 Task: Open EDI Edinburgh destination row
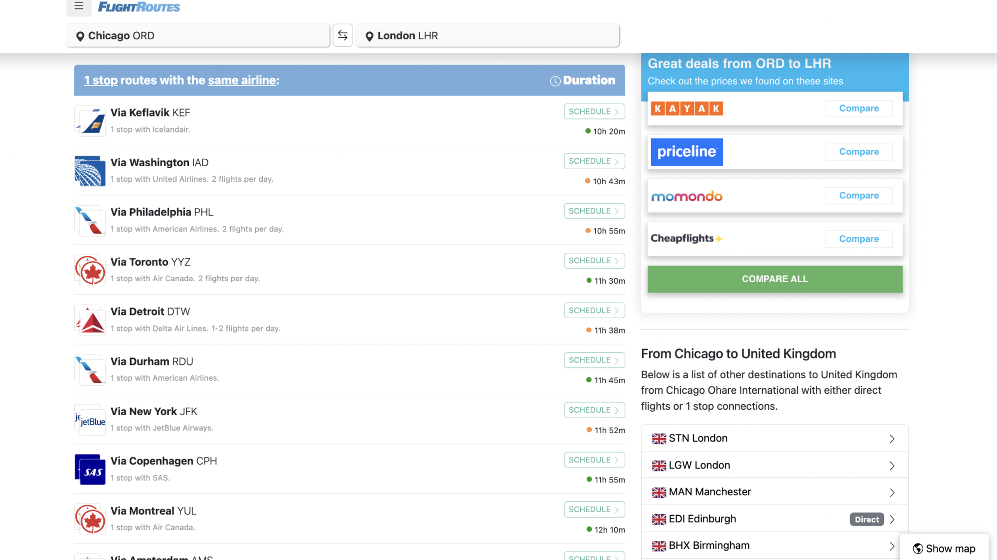(775, 519)
